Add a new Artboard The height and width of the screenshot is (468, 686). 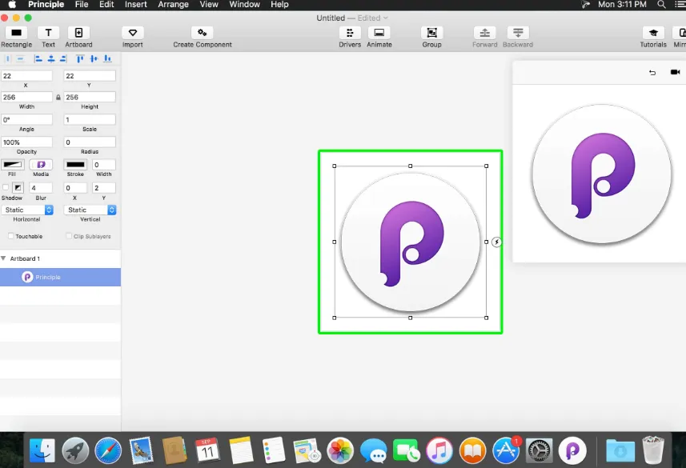click(x=78, y=33)
